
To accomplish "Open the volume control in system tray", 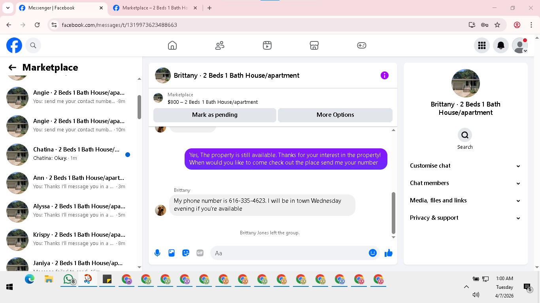I will (476, 295).
